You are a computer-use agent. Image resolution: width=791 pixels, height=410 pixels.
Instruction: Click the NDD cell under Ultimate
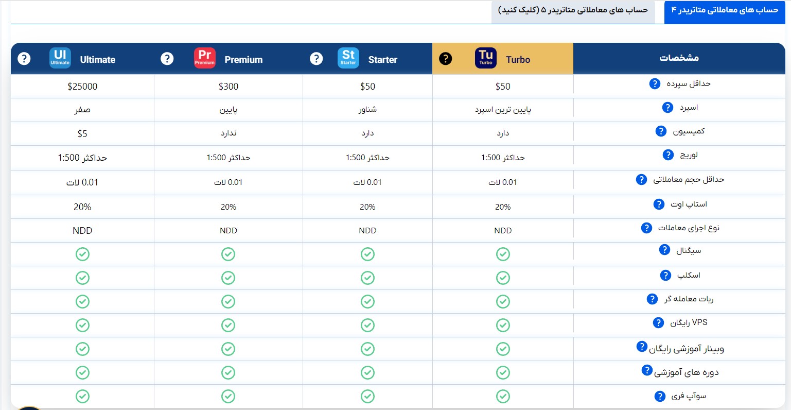[x=82, y=231]
